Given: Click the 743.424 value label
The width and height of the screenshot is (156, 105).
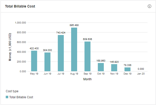Looking at the screenshot, I should tap(61, 33).
